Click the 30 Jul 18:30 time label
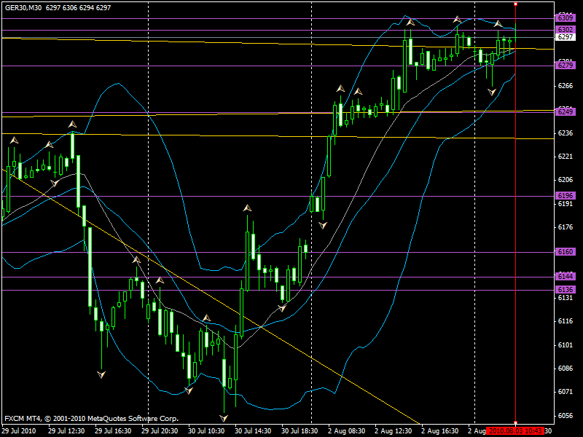Viewport: 583px width, 437px height. pyautogui.click(x=300, y=431)
